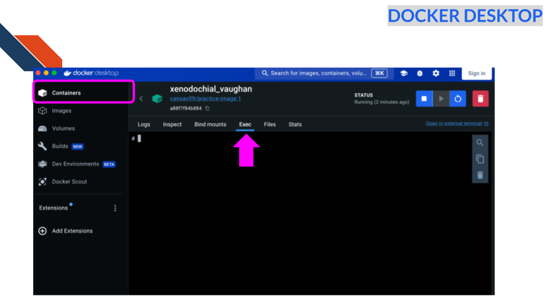The height and width of the screenshot is (308, 548).
Task: Open the apps grid icon
Action: [452, 74]
